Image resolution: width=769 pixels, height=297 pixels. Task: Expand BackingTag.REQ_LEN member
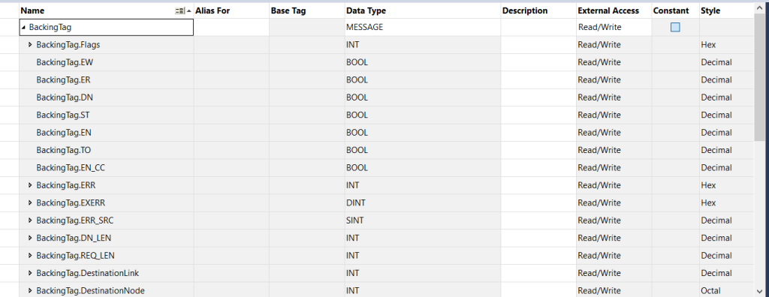[x=30, y=256]
